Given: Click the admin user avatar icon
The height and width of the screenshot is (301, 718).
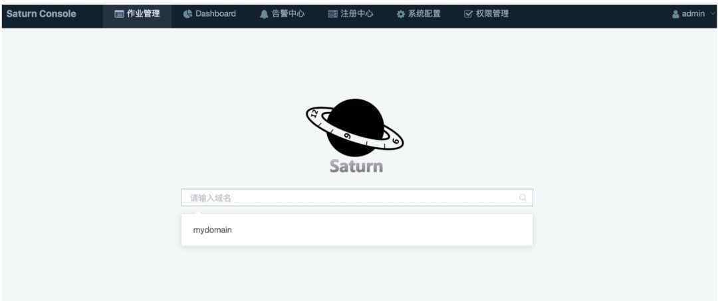Looking at the screenshot, I should point(675,14).
